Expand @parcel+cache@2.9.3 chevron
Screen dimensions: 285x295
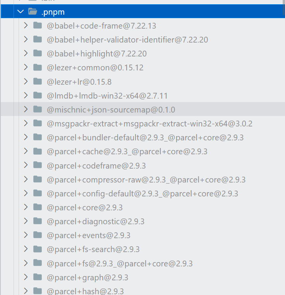coord(26,151)
